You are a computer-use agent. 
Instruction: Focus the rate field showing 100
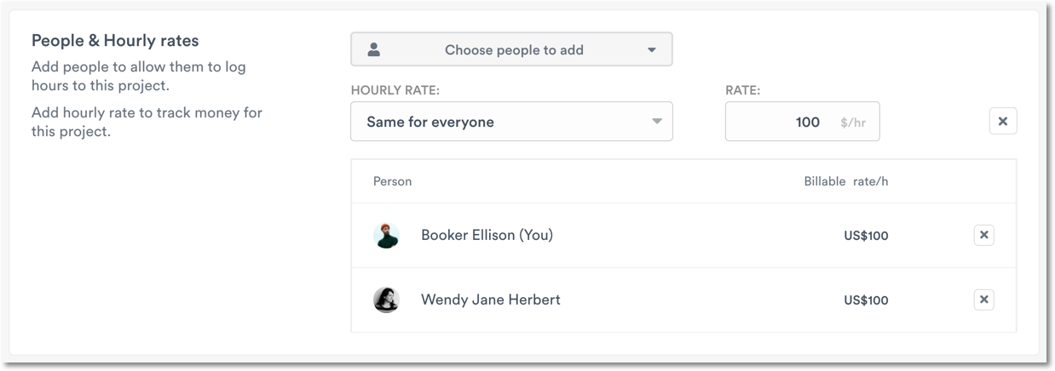[784, 122]
